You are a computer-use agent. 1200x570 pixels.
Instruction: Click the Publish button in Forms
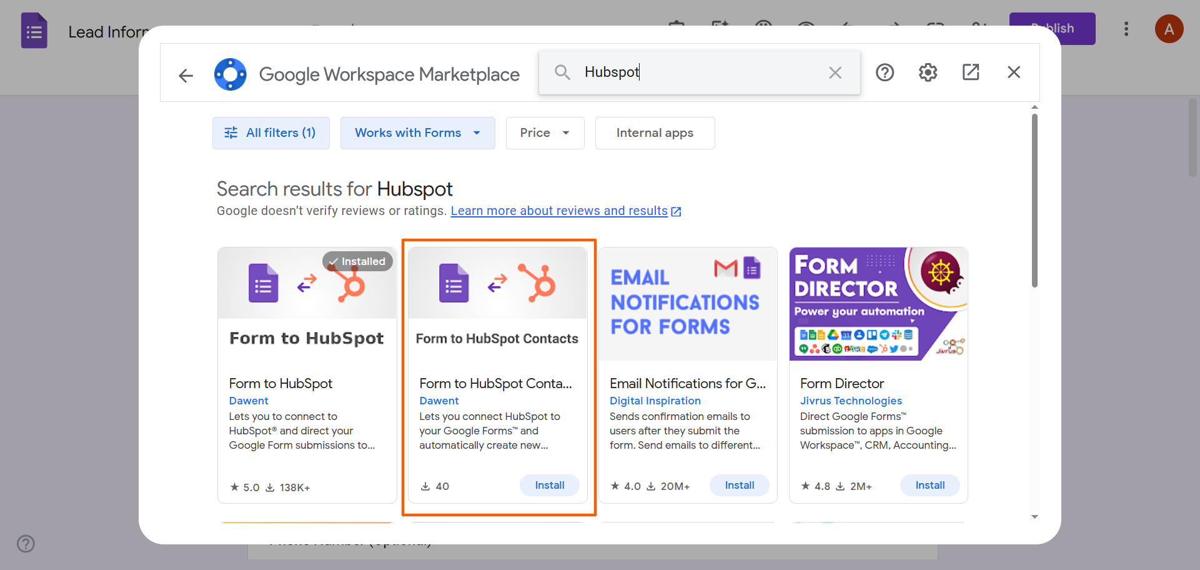pos(1053,29)
